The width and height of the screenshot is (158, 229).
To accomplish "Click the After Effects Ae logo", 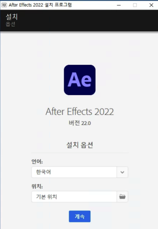I will click(x=80, y=80).
